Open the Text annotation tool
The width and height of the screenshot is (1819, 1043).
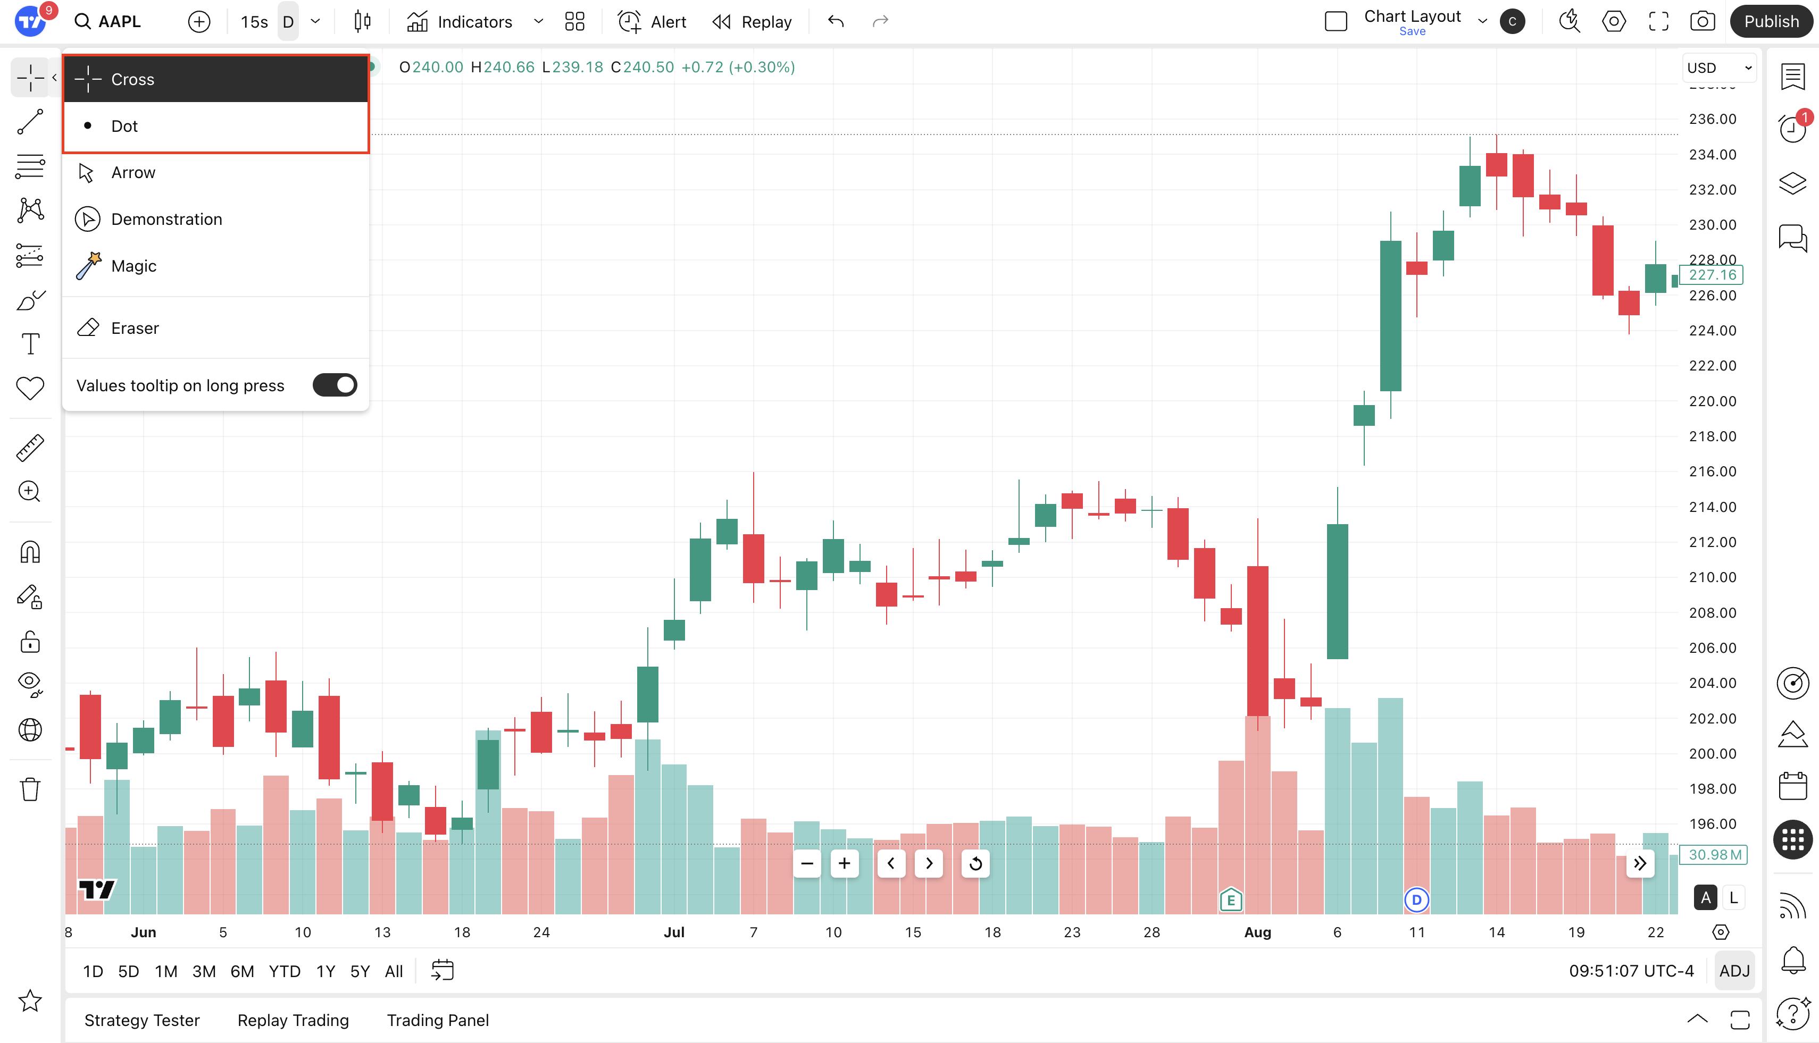coord(30,344)
